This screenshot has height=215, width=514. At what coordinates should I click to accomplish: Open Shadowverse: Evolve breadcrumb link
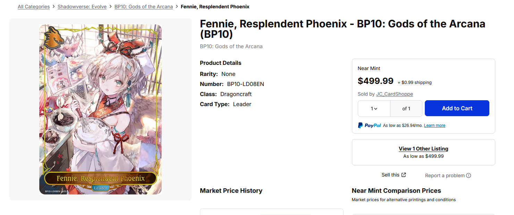tap(82, 7)
